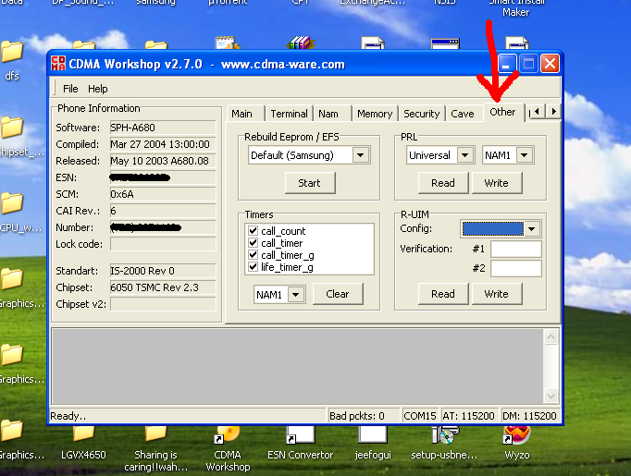
Task: Click the gray log output area
Action: [297, 366]
